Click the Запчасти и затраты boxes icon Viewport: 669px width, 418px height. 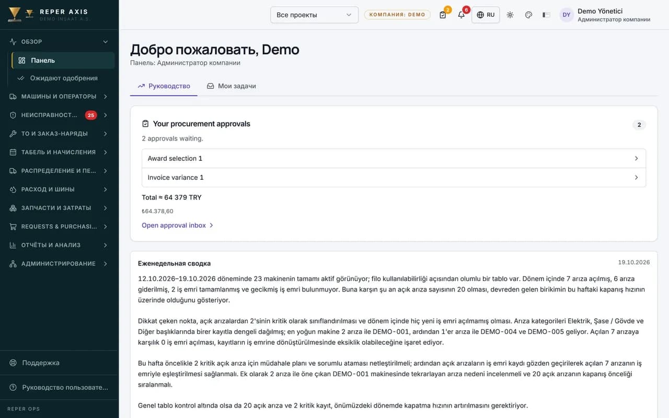13,208
